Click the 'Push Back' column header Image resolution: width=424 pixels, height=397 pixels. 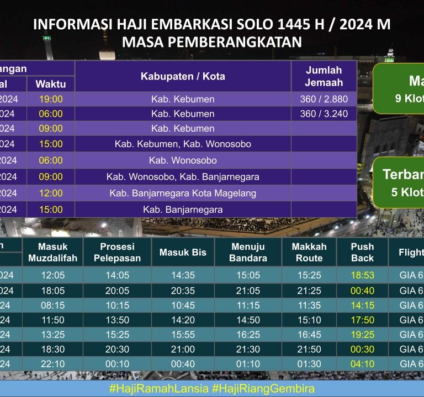(362, 252)
